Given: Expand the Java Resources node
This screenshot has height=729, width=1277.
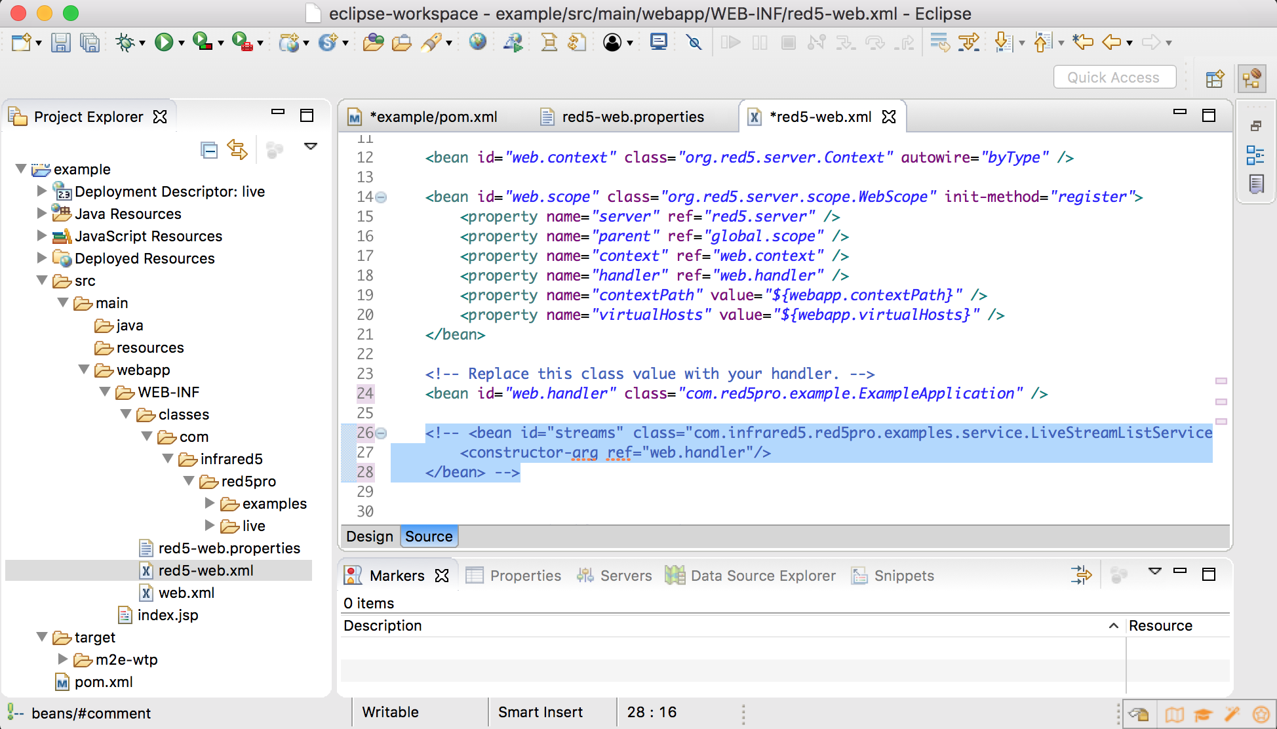Looking at the screenshot, I should (41, 213).
